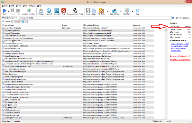Switch to the Log tab
The width and height of the screenshot is (193, 124).
tap(25, 22)
